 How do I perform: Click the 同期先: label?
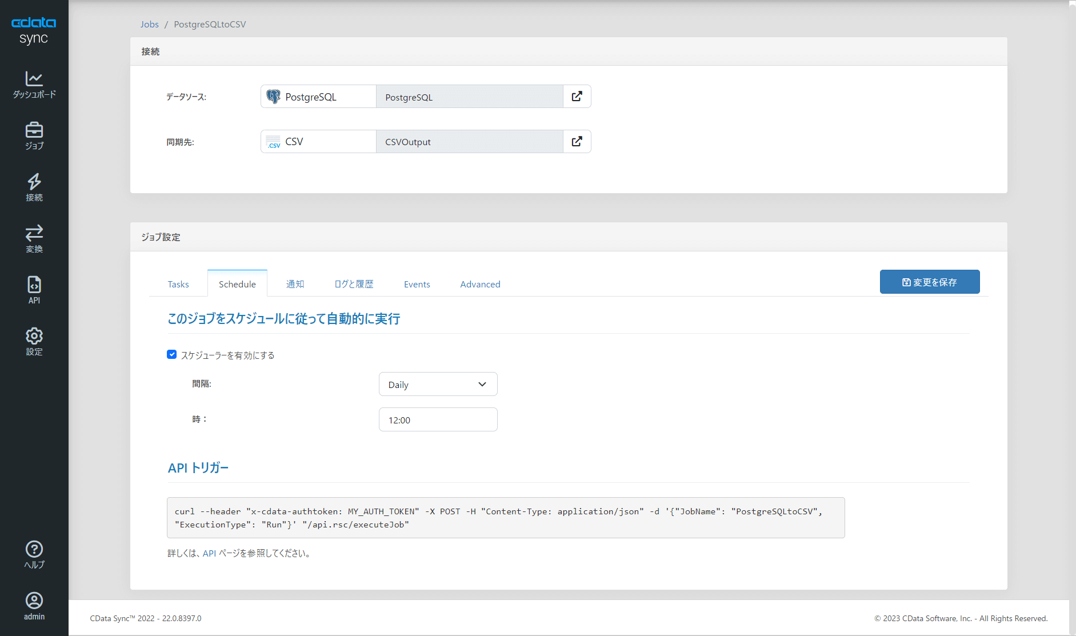pos(181,142)
